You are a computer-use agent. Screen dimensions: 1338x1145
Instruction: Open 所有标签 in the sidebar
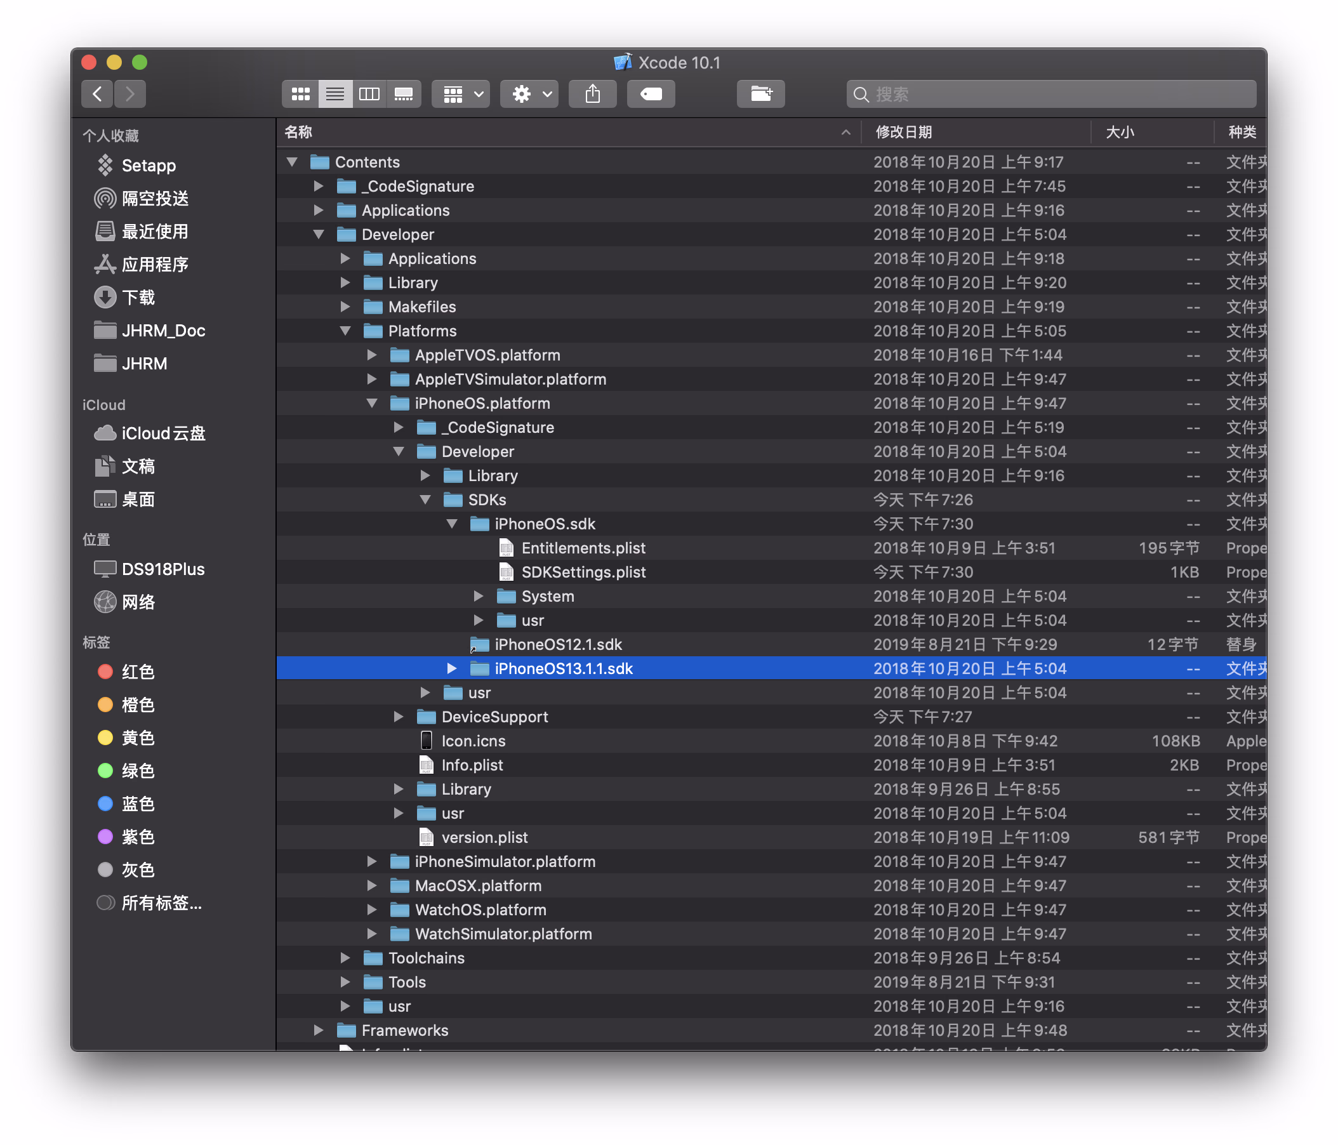(161, 903)
